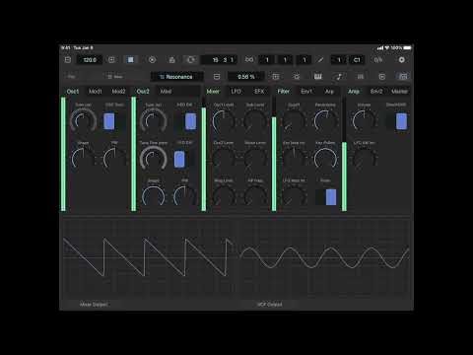Image resolution: width=473 pixels, height=355 pixels.
Task: Click the Filter Key Follow knob
Action: pyautogui.click(x=325, y=159)
